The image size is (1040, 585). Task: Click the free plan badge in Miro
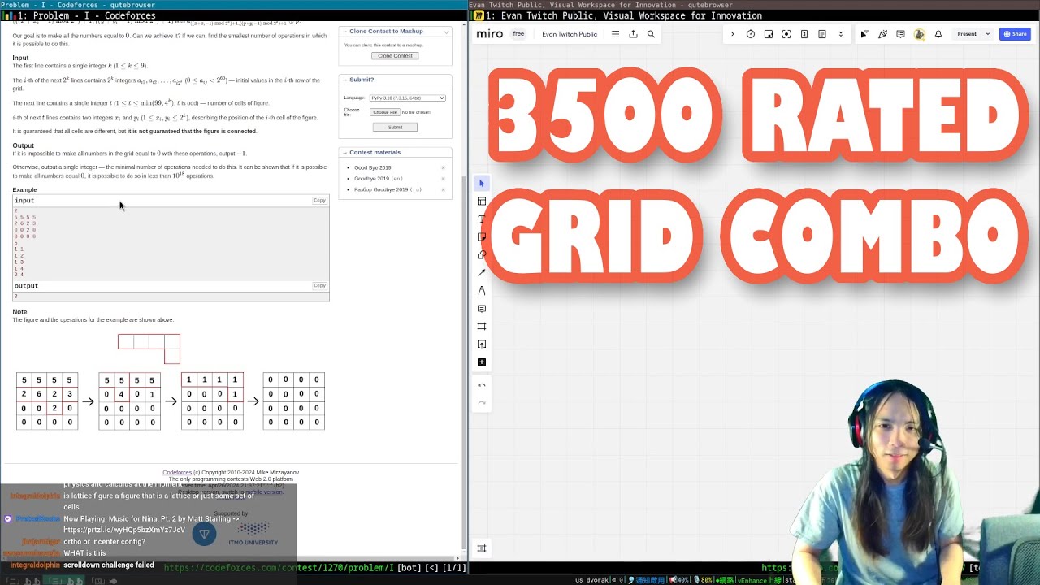(518, 34)
